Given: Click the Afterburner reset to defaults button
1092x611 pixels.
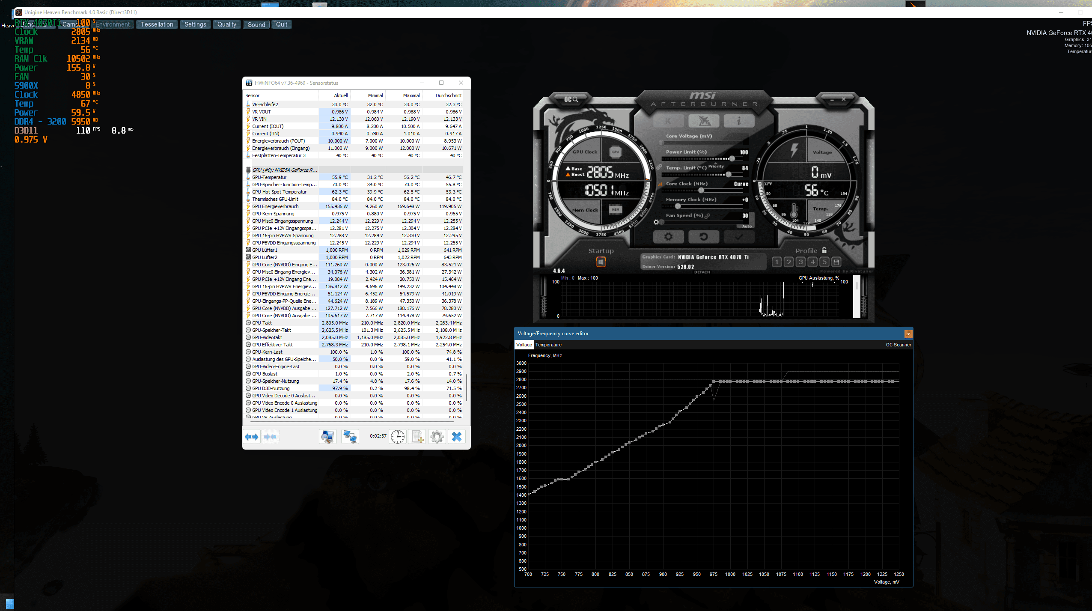Looking at the screenshot, I should (703, 236).
